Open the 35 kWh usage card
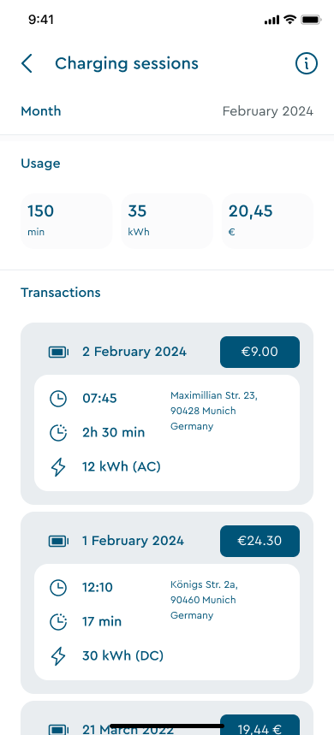The height and width of the screenshot is (735, 334). coord(167,221)
